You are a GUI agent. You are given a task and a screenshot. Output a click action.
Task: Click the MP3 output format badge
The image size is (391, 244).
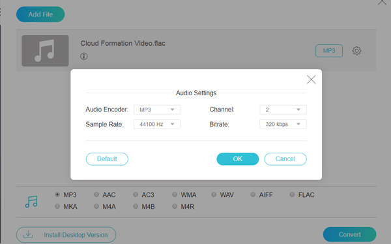click(x=329, y=51)
